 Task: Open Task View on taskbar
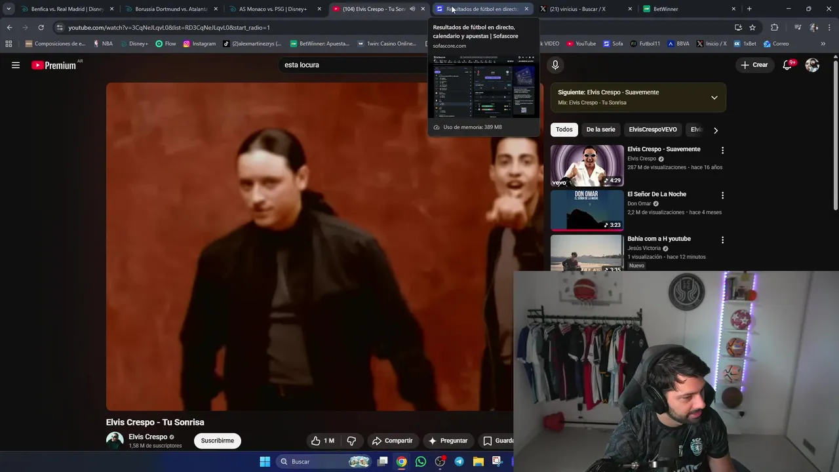(x=383, y=462)
